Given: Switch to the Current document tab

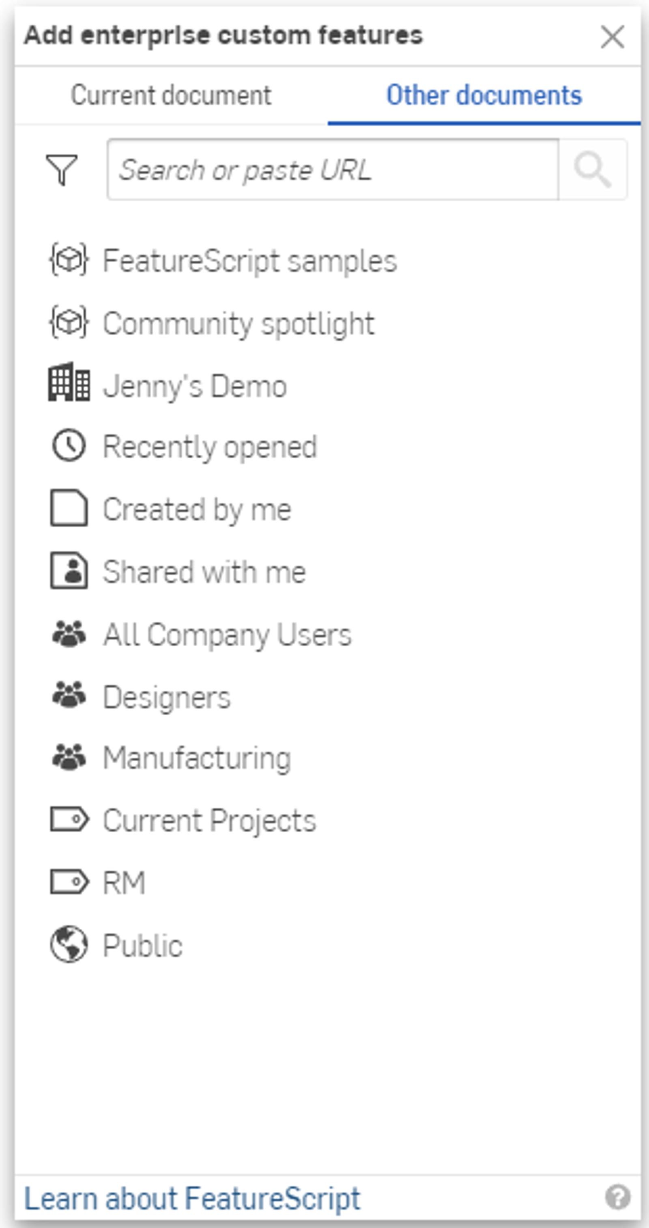Looking at the screenshot, I should pos(171,95).
